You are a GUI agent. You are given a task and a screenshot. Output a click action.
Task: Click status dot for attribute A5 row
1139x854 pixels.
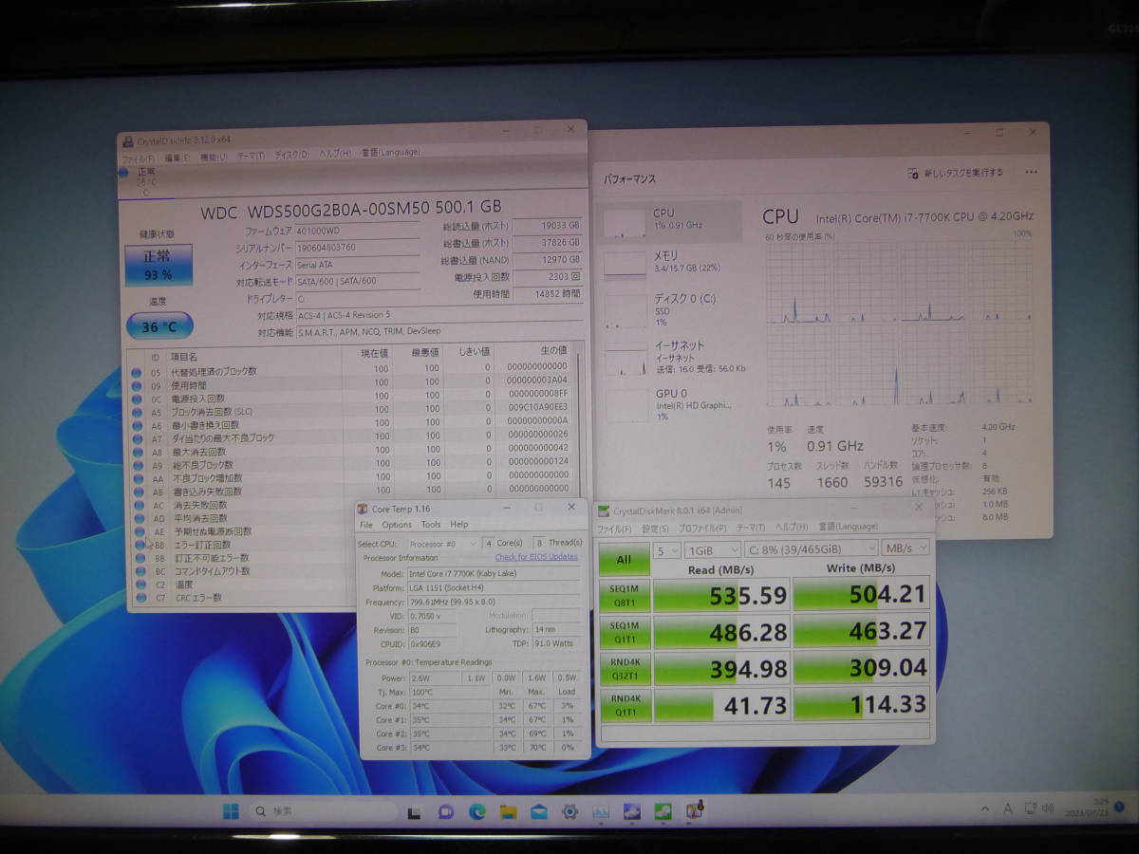[137, 412]
